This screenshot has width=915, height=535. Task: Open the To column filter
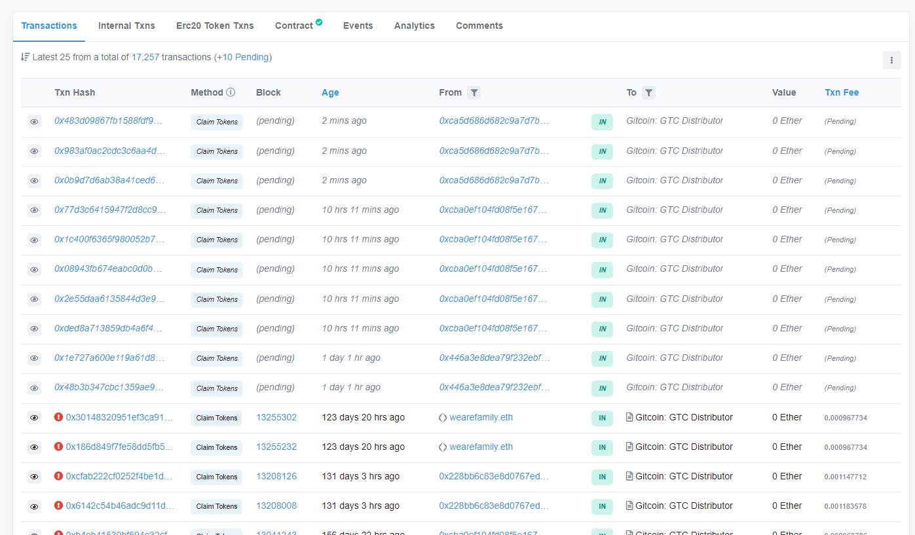click(x=648, y=93)
